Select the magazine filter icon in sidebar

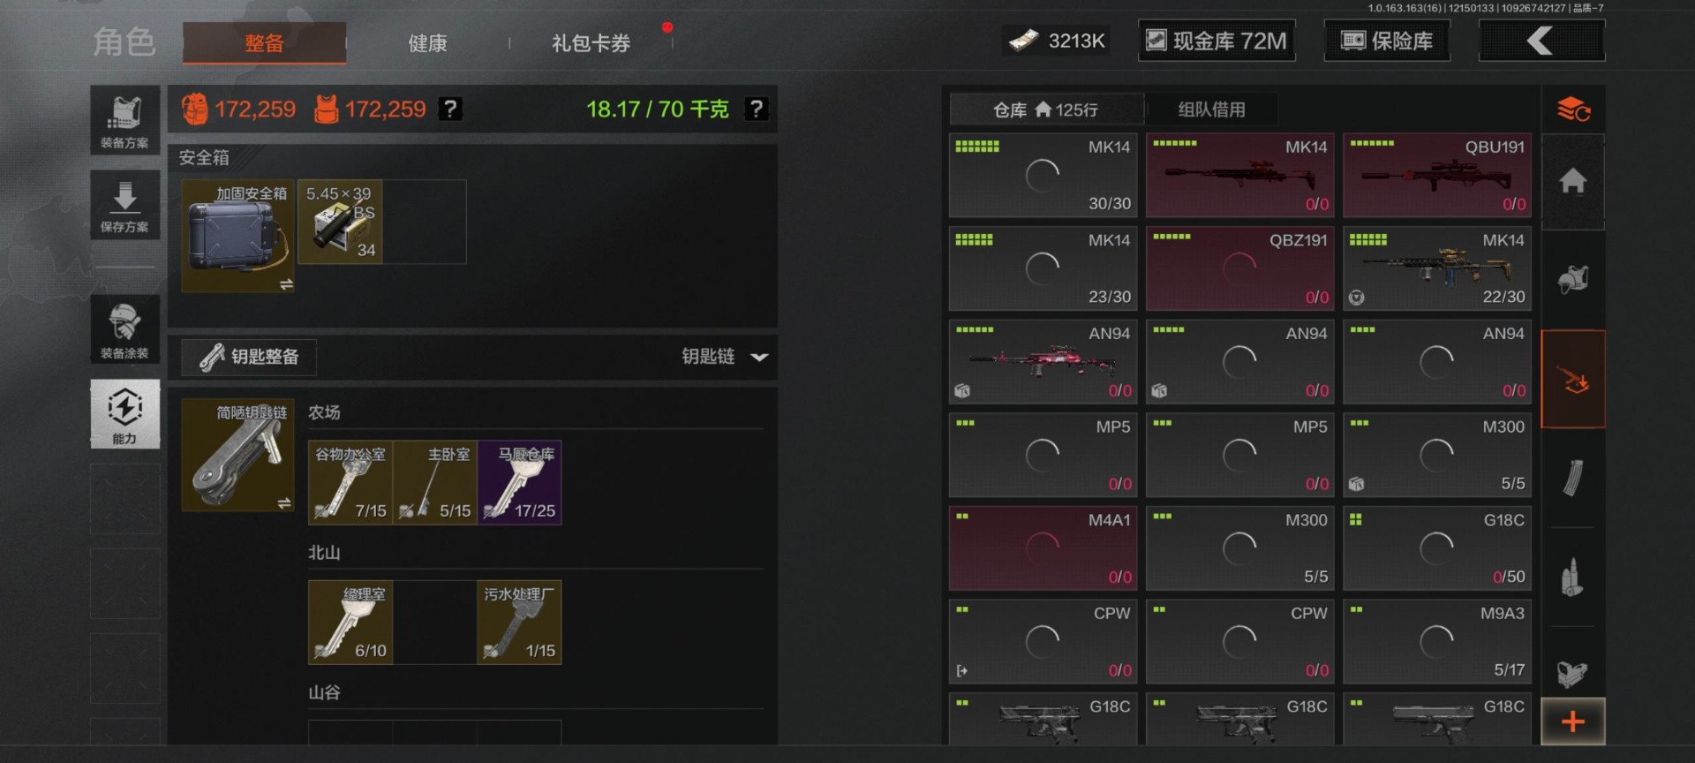[1572, 478]
